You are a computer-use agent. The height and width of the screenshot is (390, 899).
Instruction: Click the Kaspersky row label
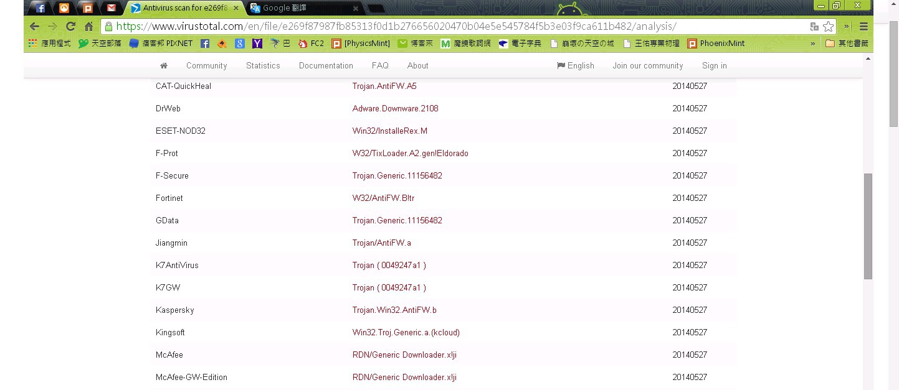[175, 310]
